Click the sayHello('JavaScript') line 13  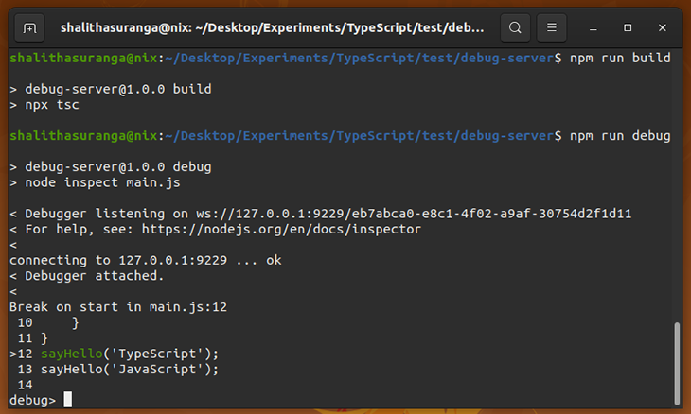point(117,370)
